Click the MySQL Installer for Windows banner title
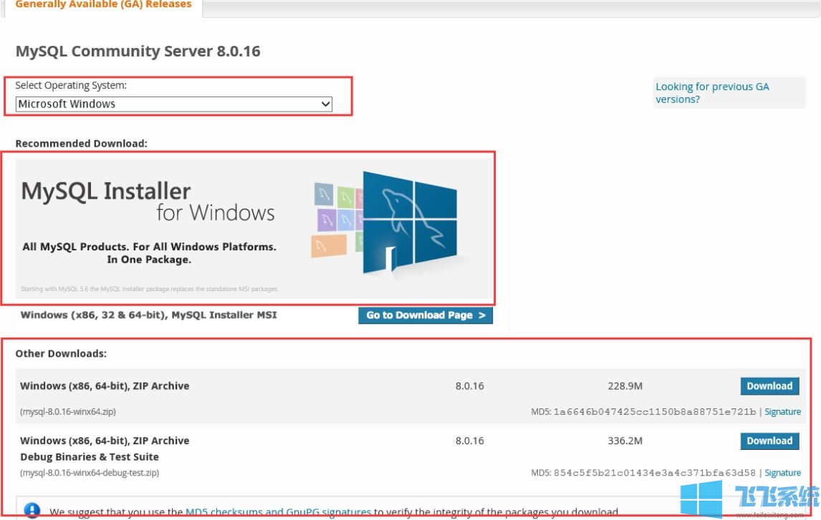This screenshot has height=520, width=821. coord(106,192)
